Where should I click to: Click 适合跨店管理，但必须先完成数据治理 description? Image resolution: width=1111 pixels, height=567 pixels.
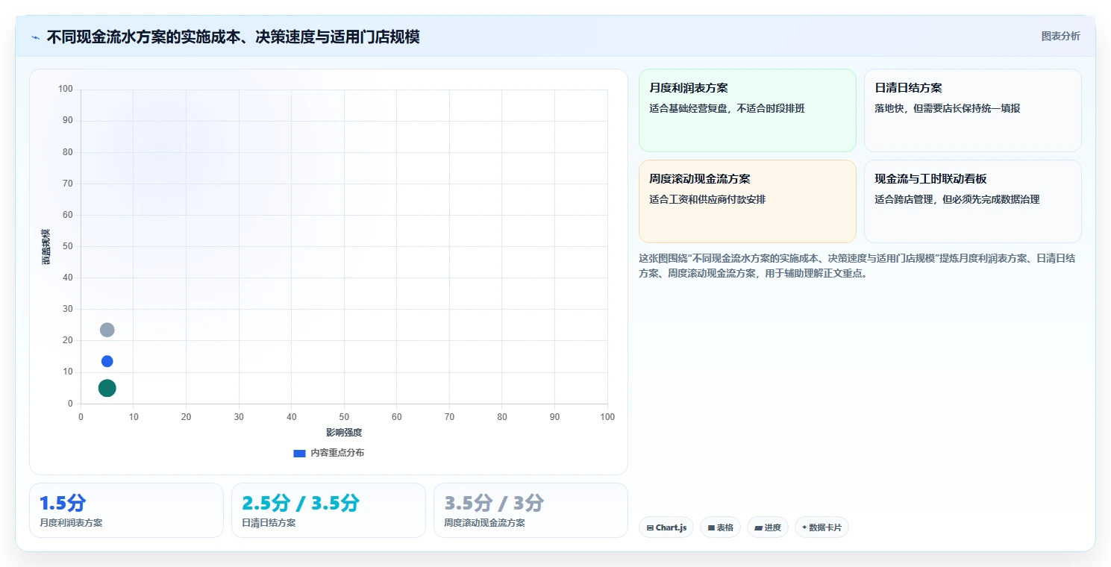coord(957,199)
